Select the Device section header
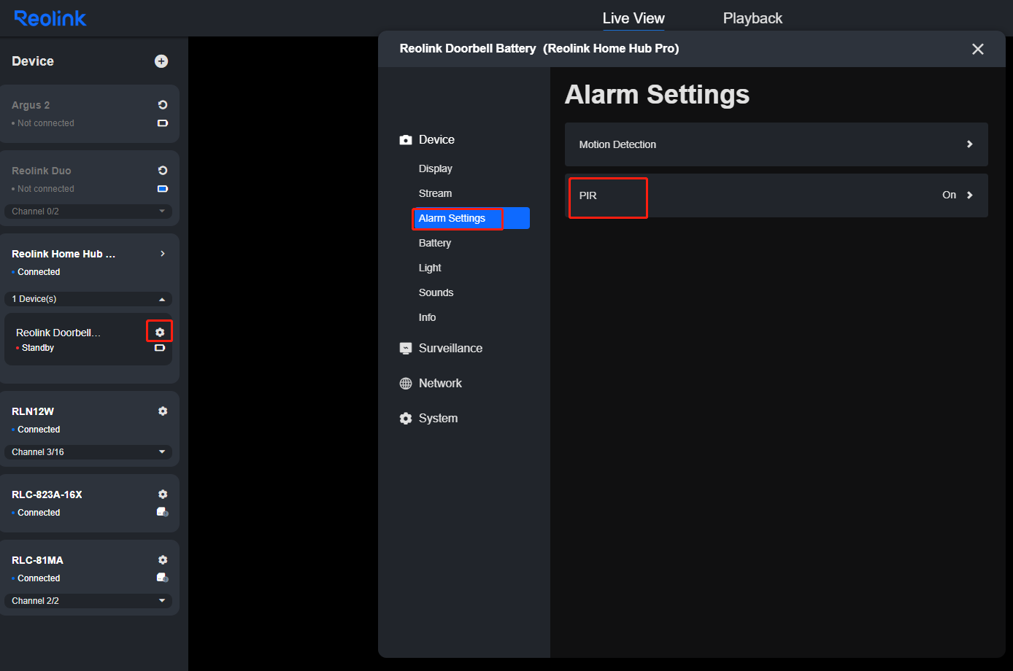1013x671 pixels. (x=436, y=140)
